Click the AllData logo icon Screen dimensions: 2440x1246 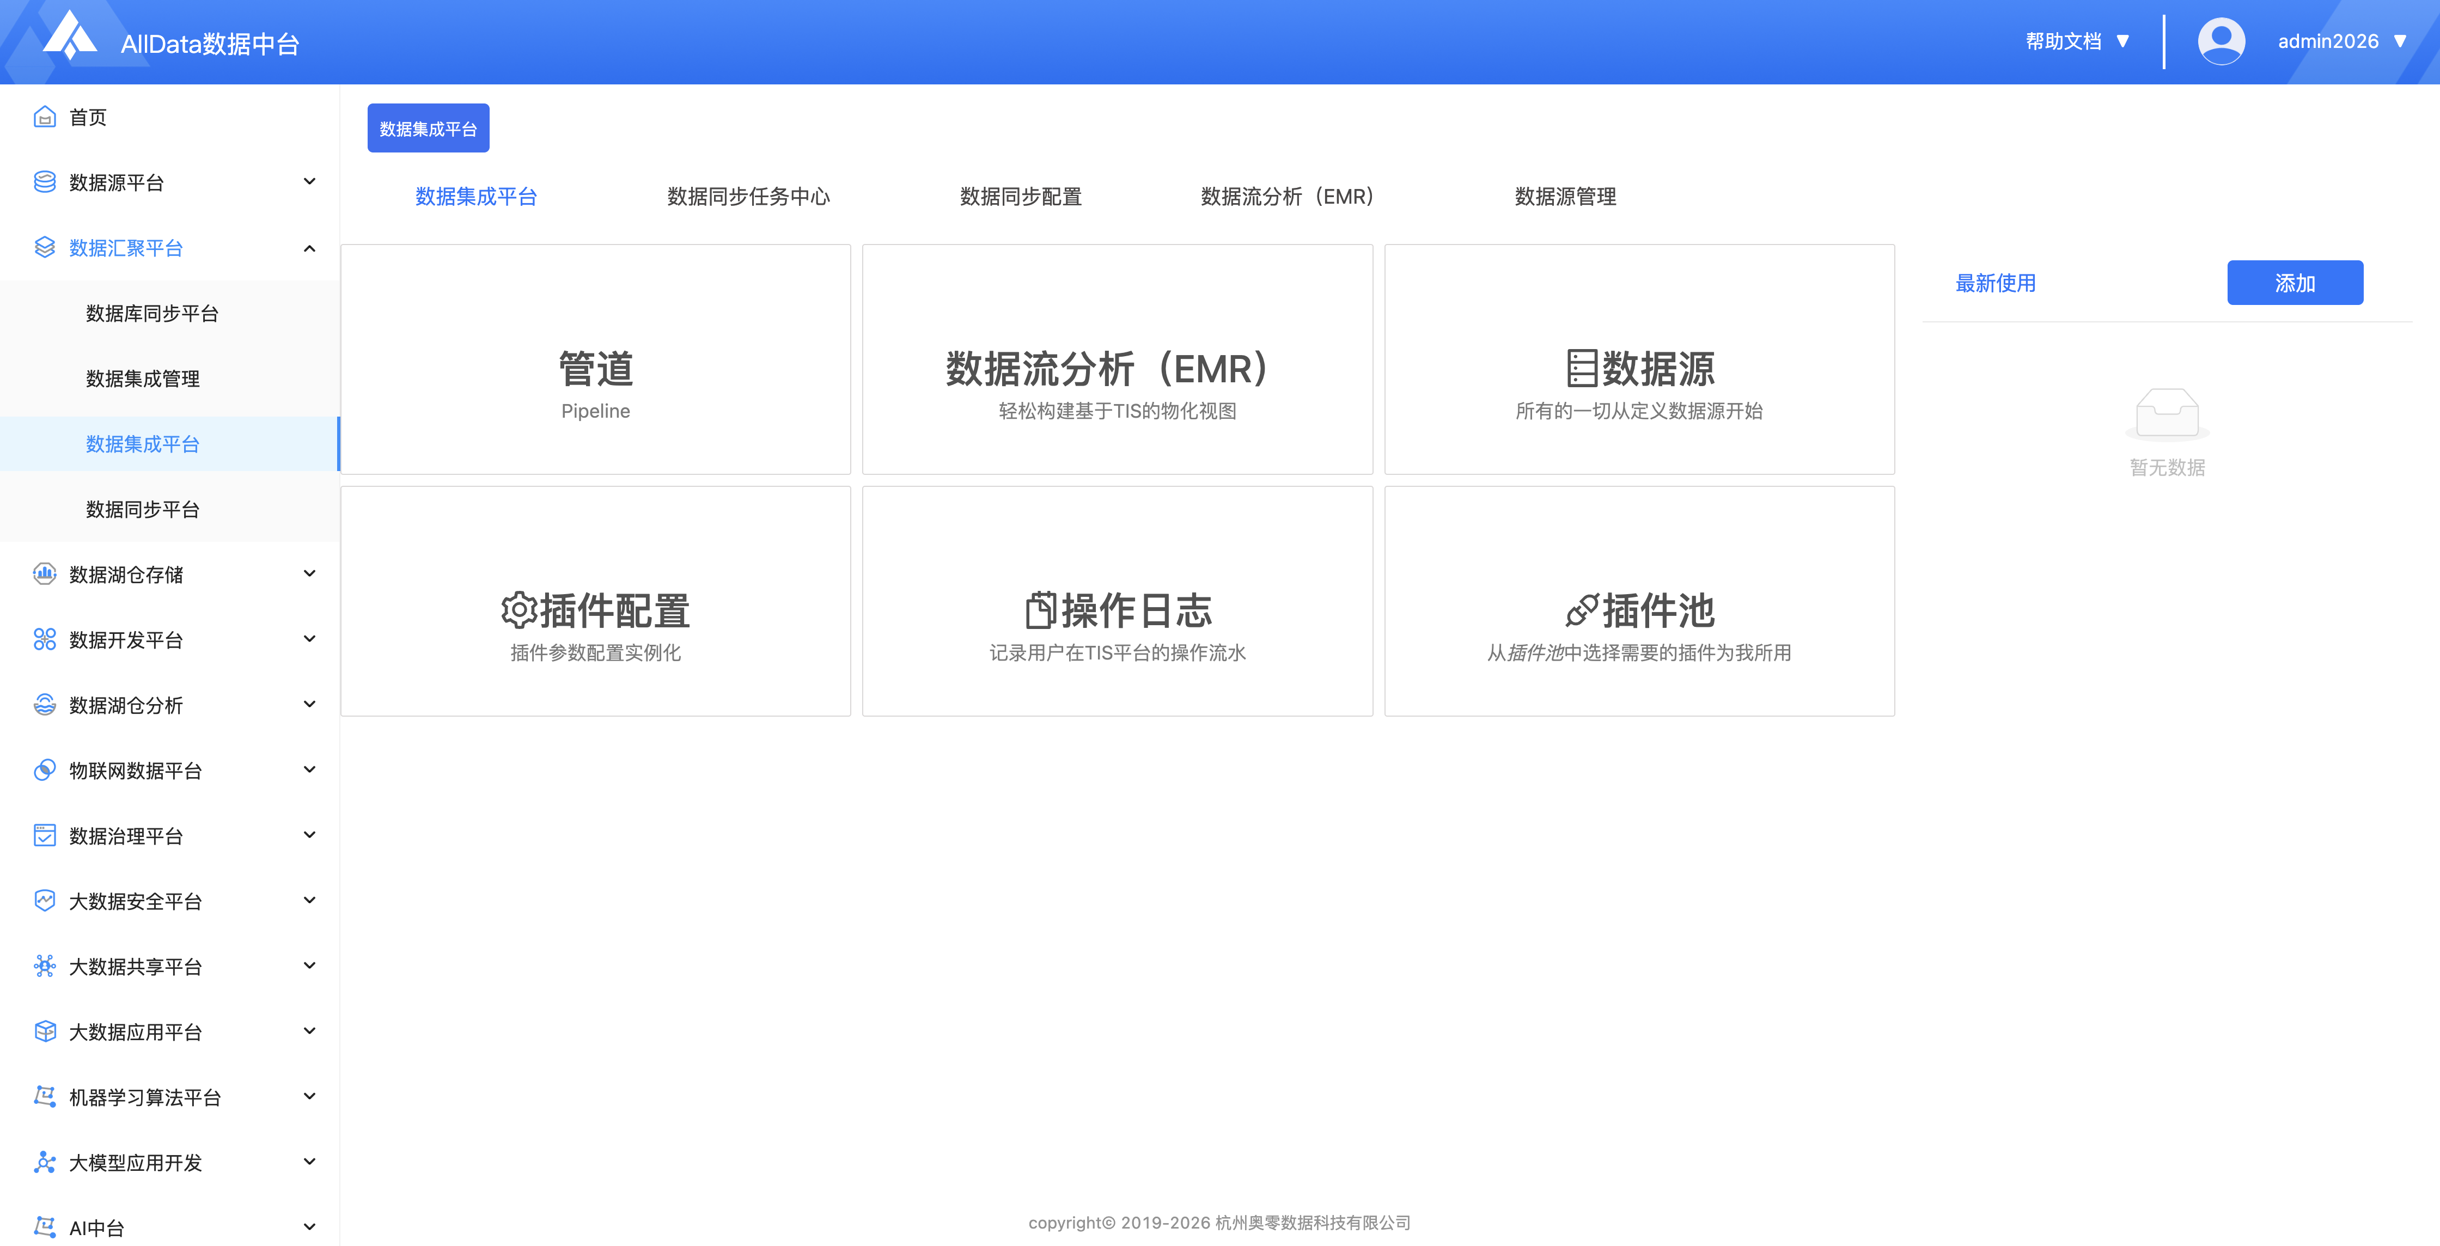click(x=70, y=35)
